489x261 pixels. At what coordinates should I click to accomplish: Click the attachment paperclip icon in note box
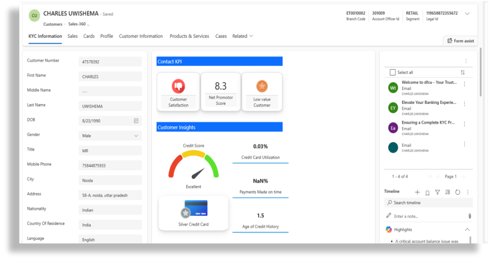point(470,216)
